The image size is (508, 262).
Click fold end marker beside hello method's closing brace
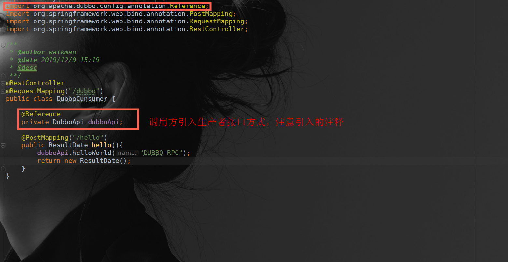pos(3,168)
